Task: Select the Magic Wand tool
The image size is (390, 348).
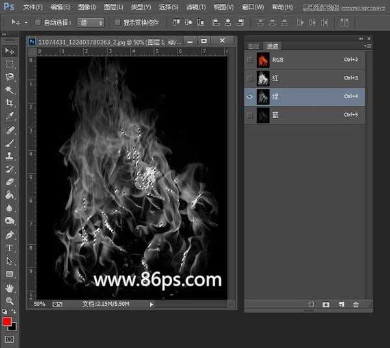Action: point(10,90)
